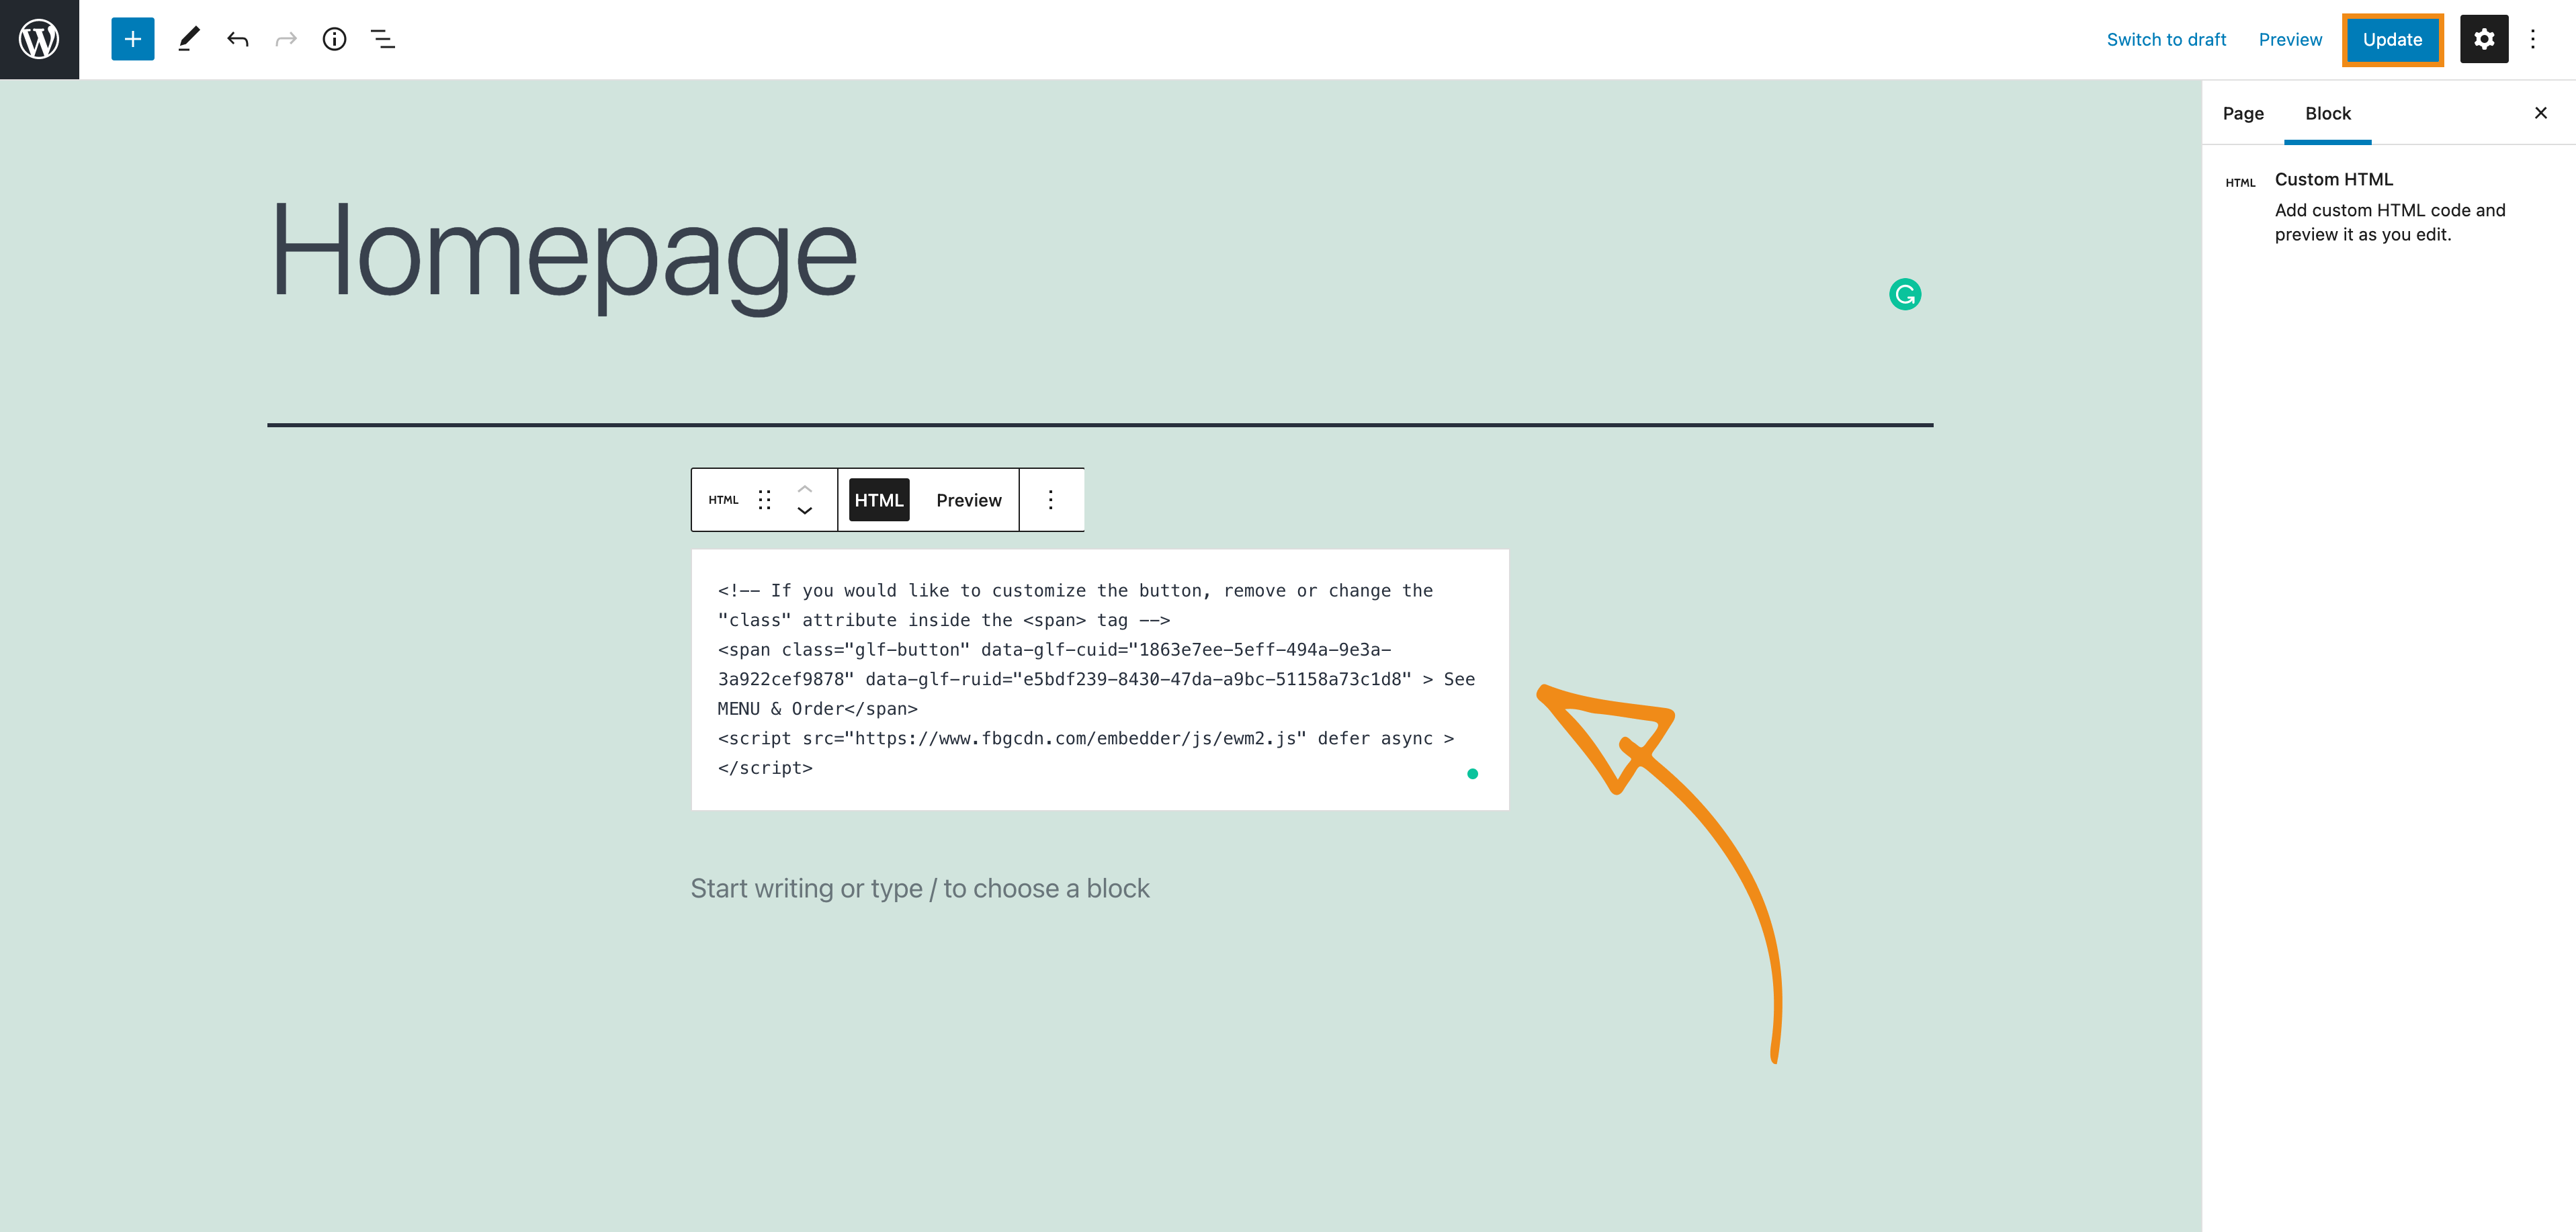This screenshot has height=1232, width=2576.
Task: Click the green Grammarly dot in code box
Action: point(1472,773)
